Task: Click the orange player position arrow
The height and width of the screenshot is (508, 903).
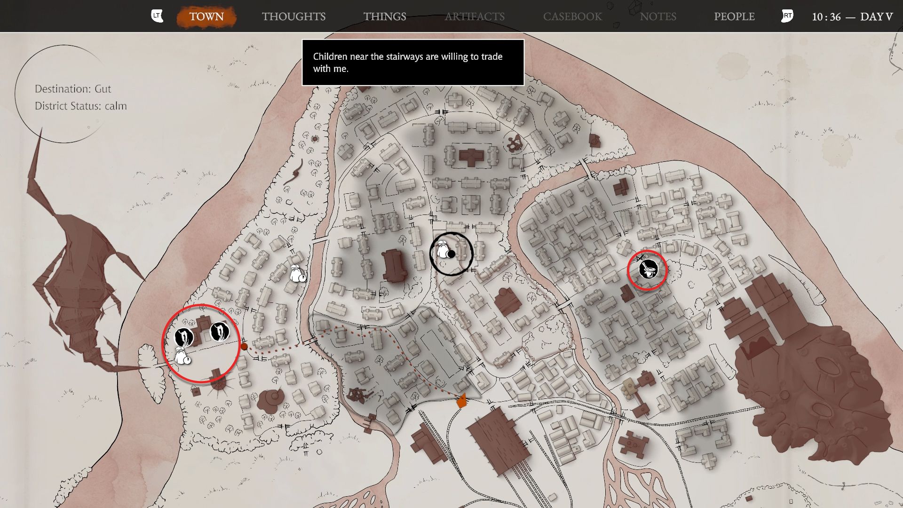Action: coord(462,401)
